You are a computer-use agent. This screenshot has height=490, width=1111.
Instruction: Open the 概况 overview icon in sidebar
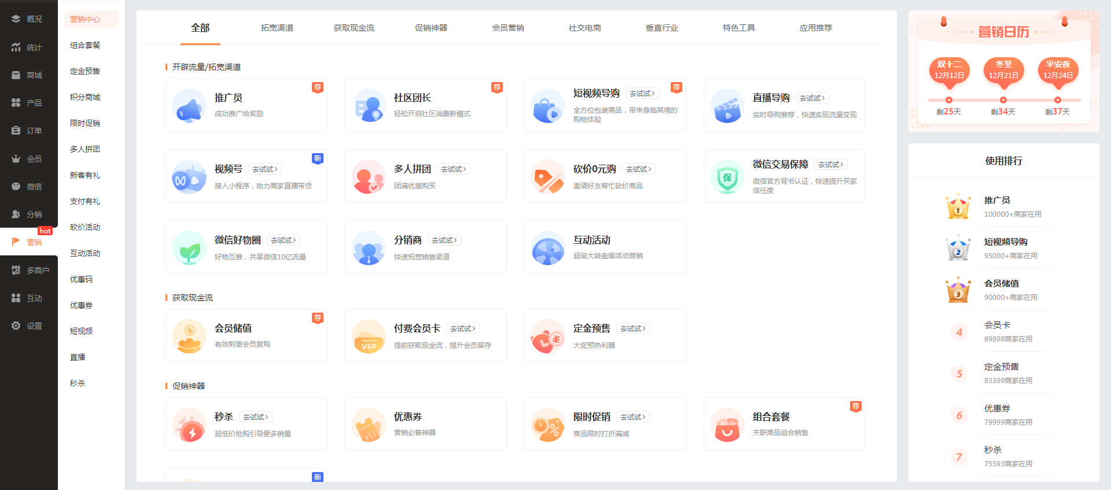coord(16,19)
